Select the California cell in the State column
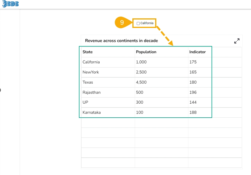 tap(91, 62)
